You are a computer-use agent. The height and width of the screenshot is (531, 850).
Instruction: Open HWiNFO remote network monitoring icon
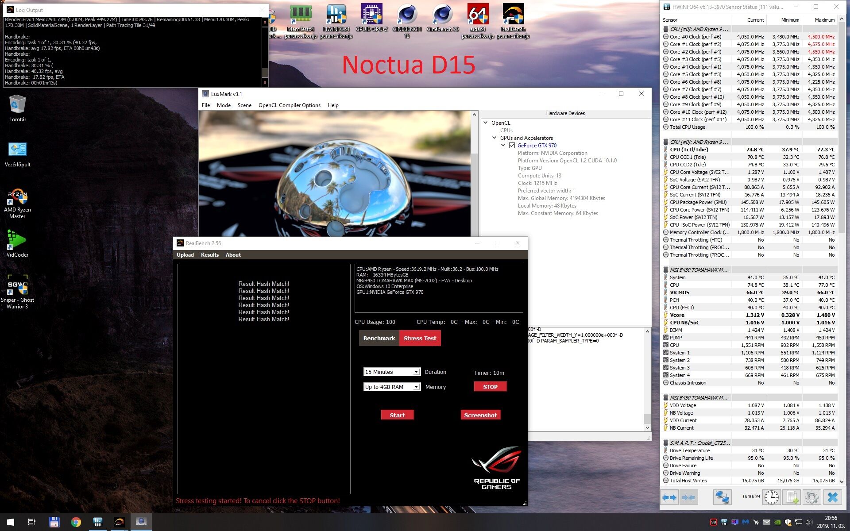722,497
